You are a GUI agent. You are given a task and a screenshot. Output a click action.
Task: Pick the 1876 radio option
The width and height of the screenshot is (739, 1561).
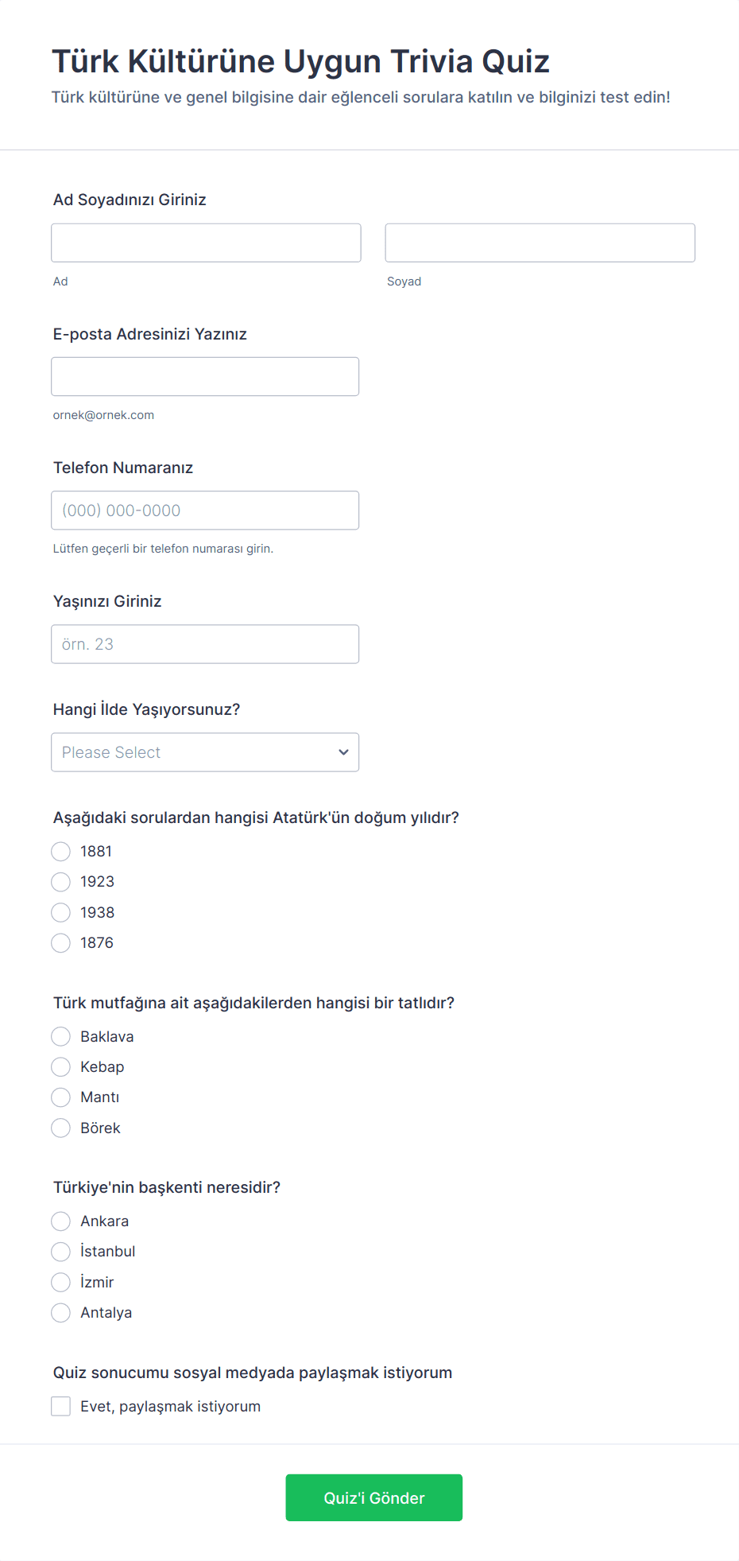[x=61, y=943]
